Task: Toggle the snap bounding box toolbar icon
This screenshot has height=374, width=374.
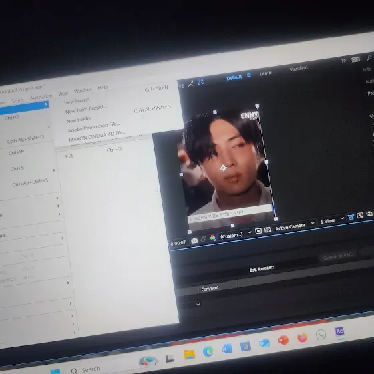Action: tap(200, 82)
